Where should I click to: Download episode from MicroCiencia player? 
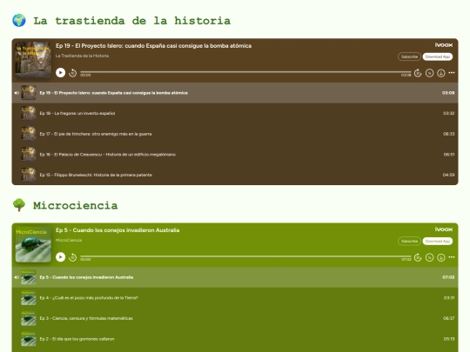tap(441, 257)
